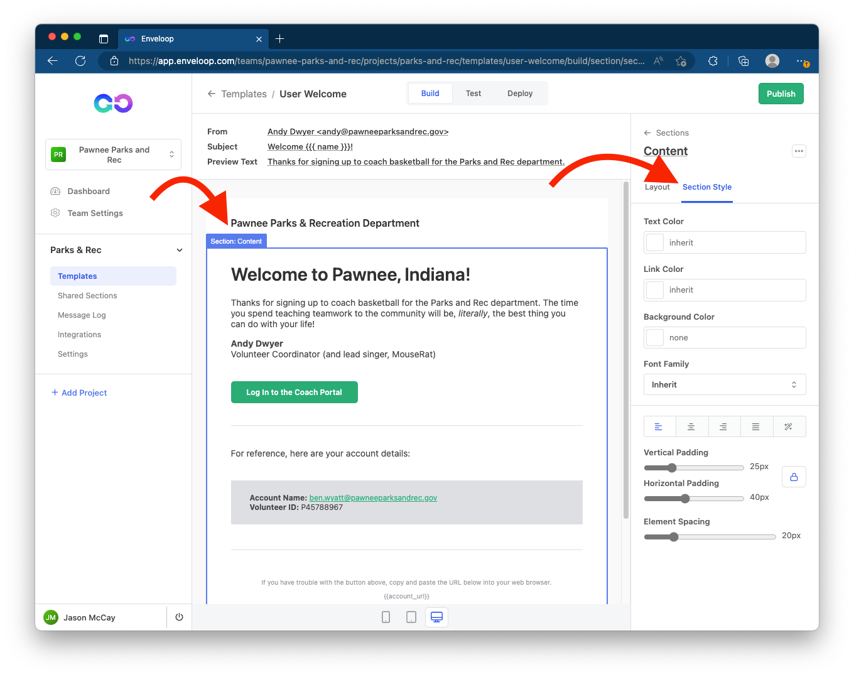Screen dimensions: 854x677
Task: Open the Content section more options menu
Action: click(x=799, y=151)
